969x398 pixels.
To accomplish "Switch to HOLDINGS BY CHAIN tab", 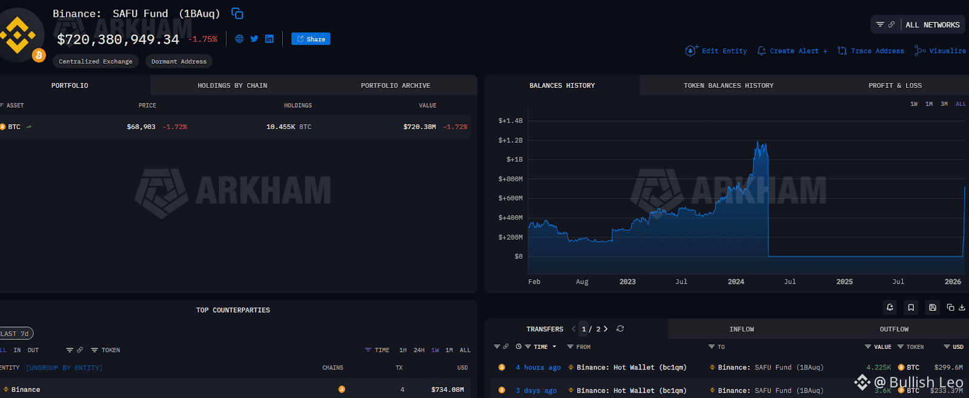I will pos(233,85).
